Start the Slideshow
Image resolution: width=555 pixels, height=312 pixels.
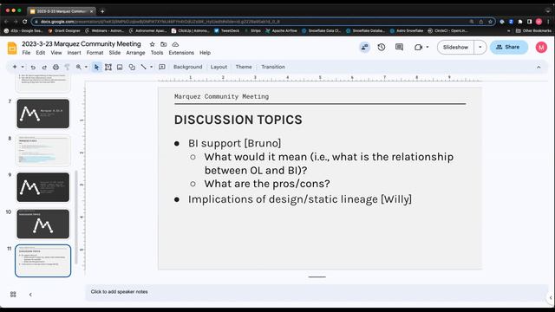[455, 47]
